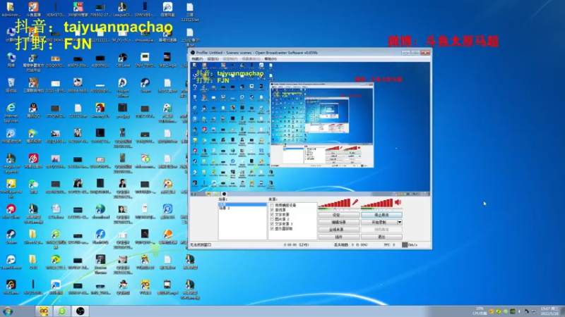Enable the 图片源 2 source checkbox
Viewport: 565px width, 317px height.
[272, 219]
